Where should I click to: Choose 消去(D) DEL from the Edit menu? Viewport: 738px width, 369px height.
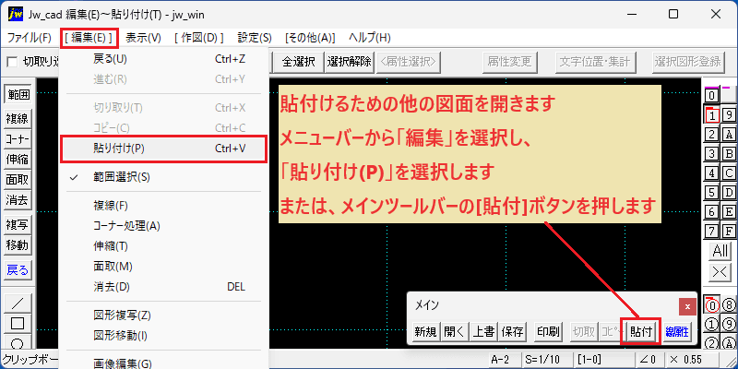[165, 287]
